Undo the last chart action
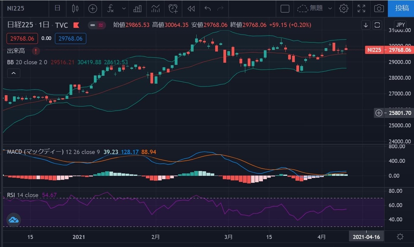Image resolution: width=414 pixels, height=247 pixels. [x=208, y=9]
